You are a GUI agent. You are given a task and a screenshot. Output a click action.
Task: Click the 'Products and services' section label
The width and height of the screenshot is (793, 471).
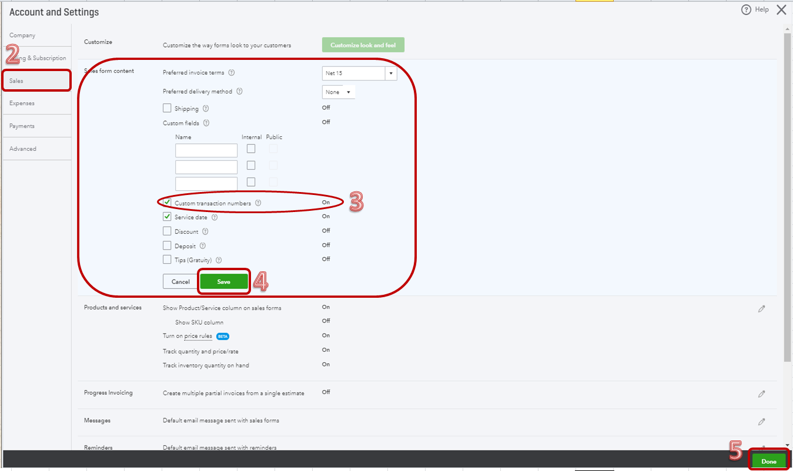click(x=113, y=308)
